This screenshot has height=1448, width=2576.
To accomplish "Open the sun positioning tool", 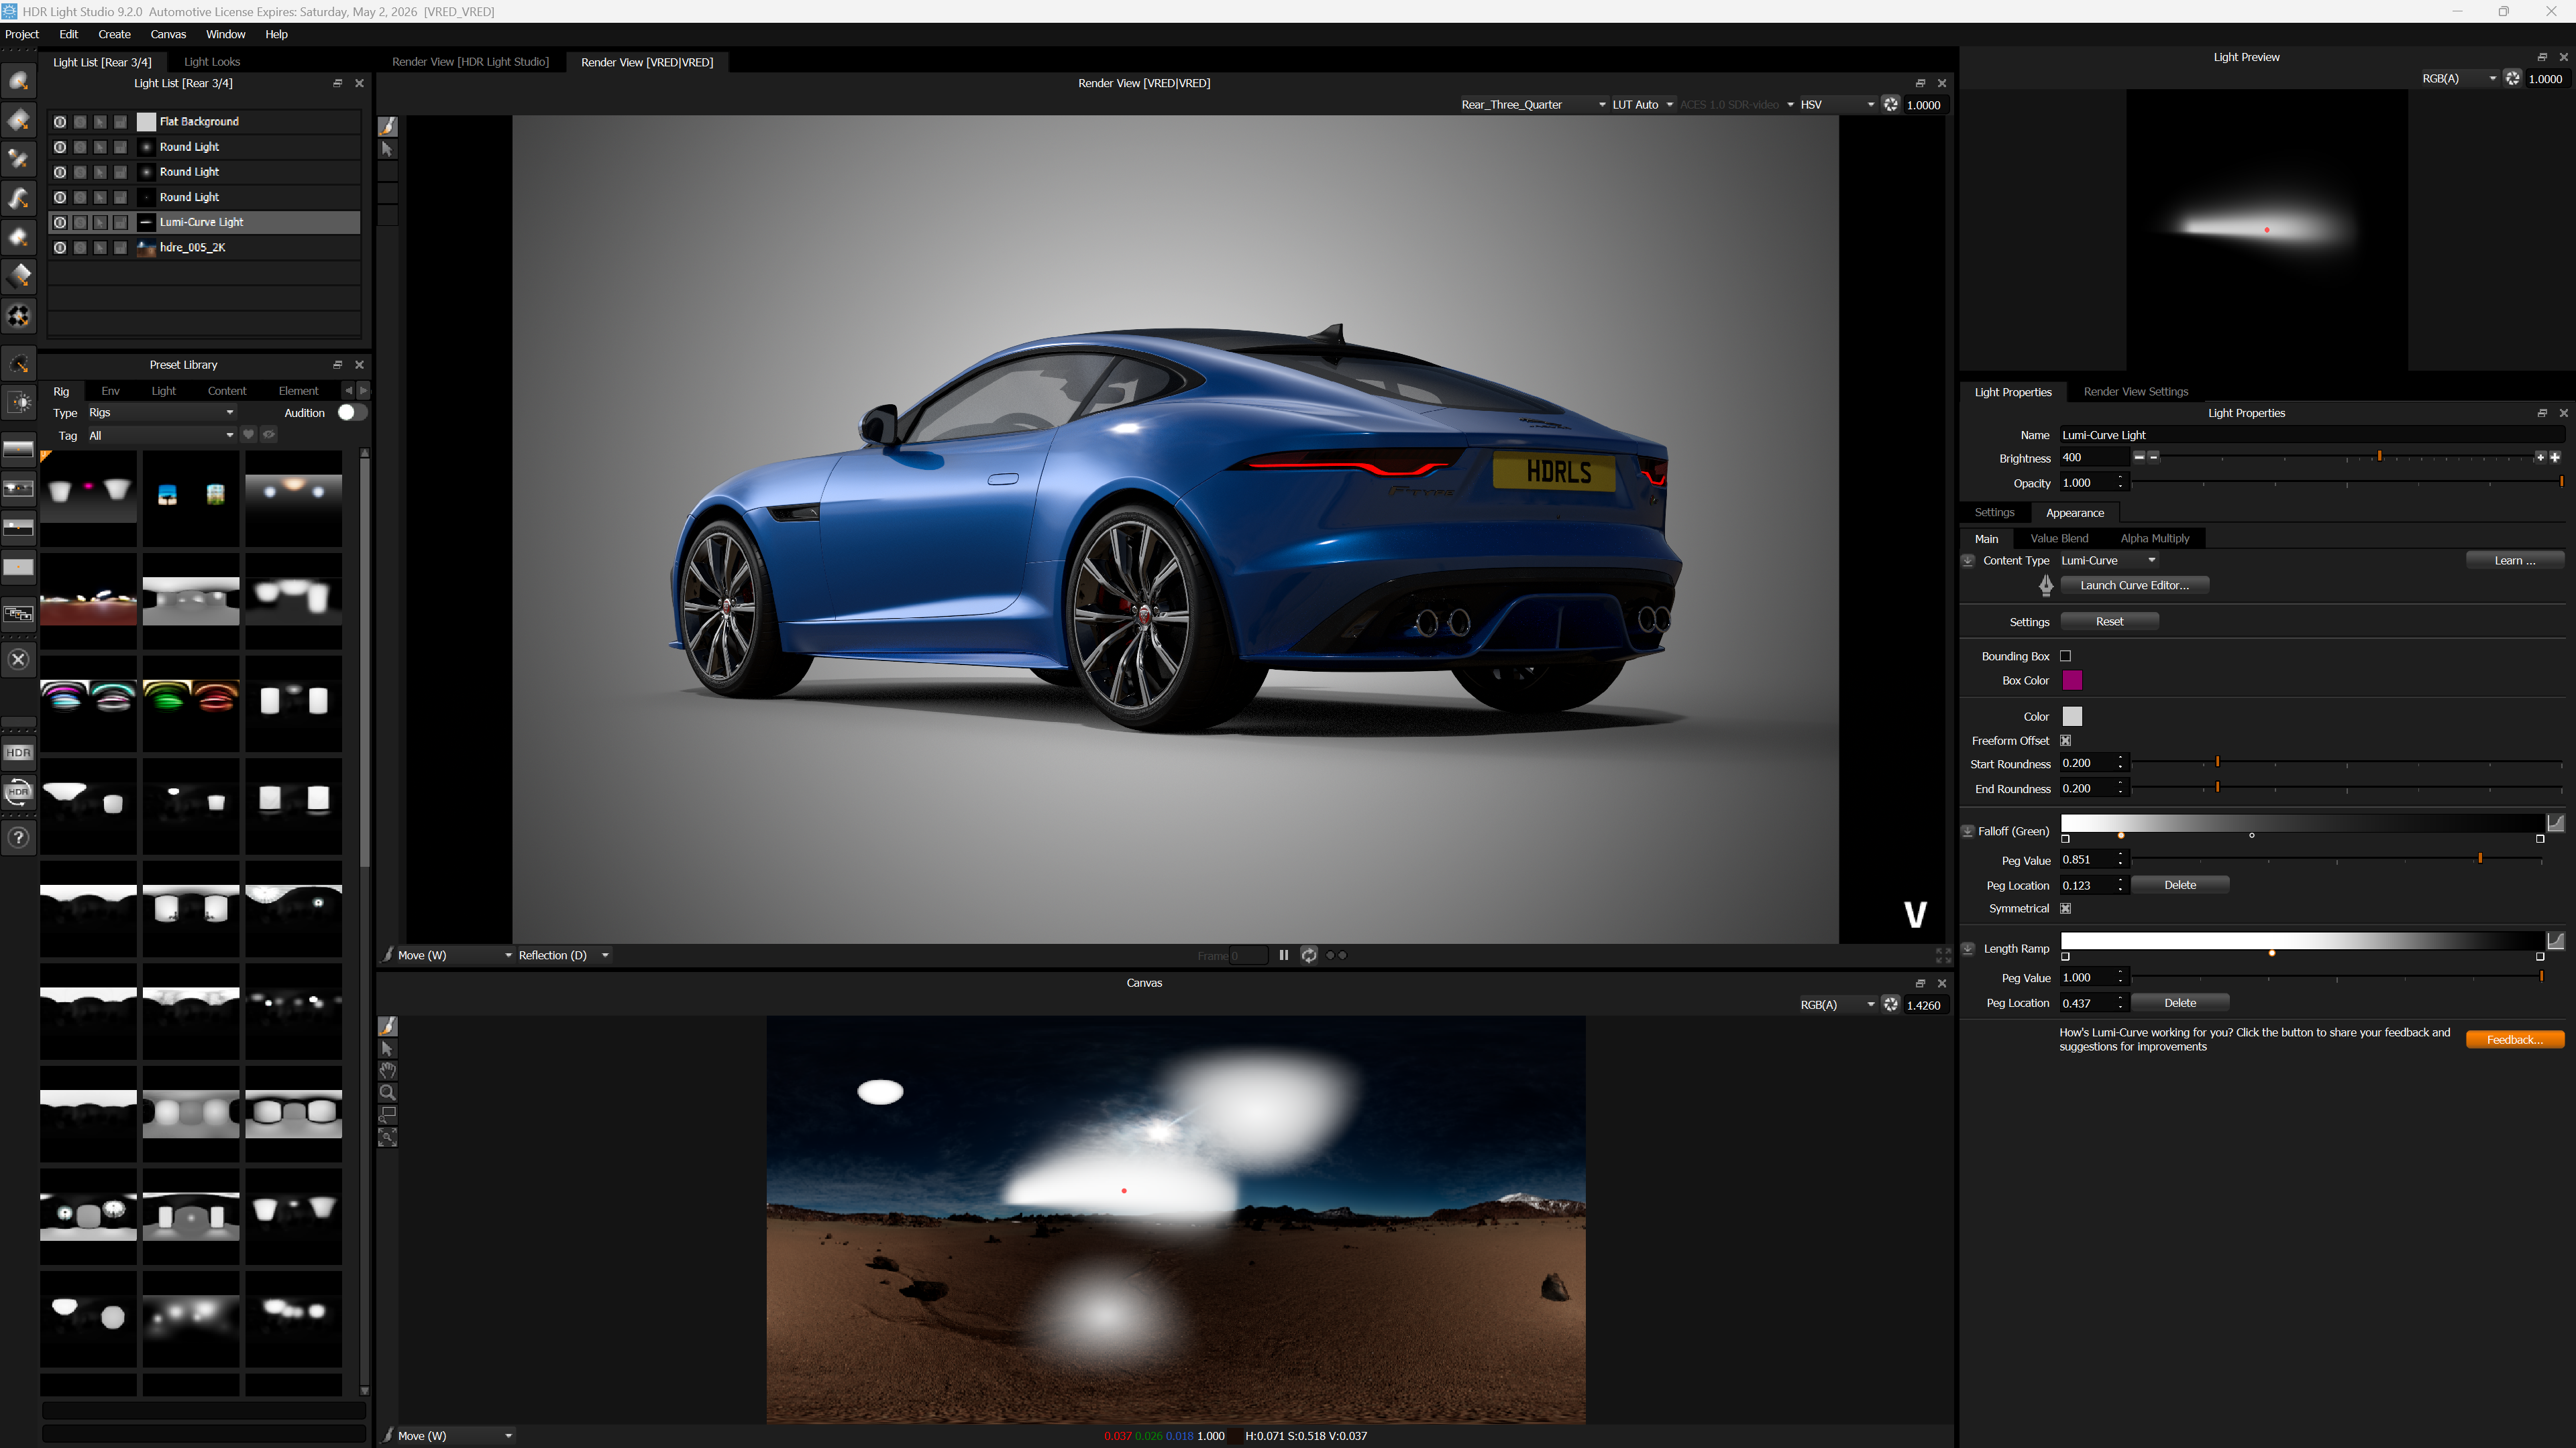I will point(19,402).
